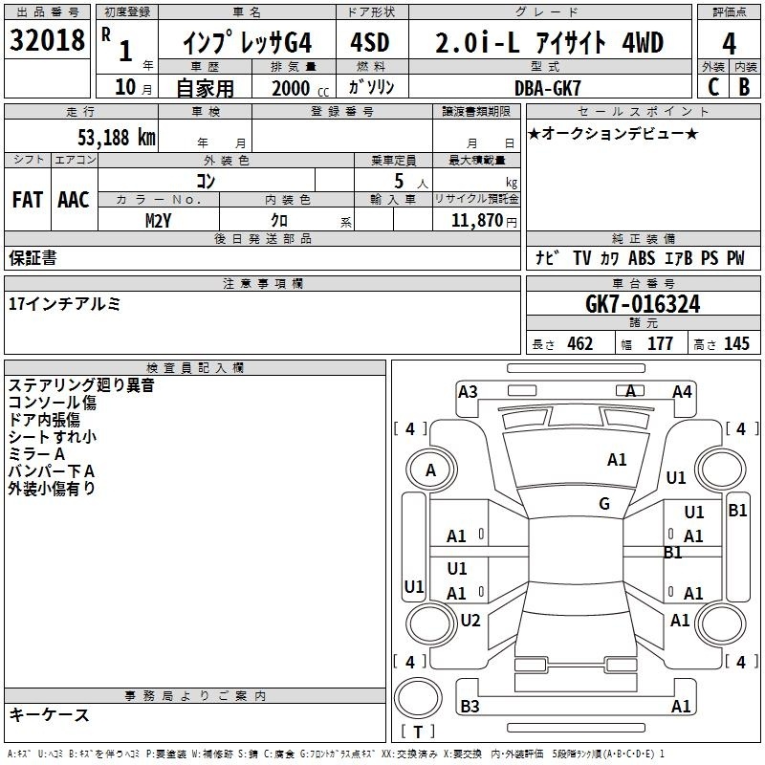Select exterior color コン
This screenshot has height=765, width=765.
206,181
